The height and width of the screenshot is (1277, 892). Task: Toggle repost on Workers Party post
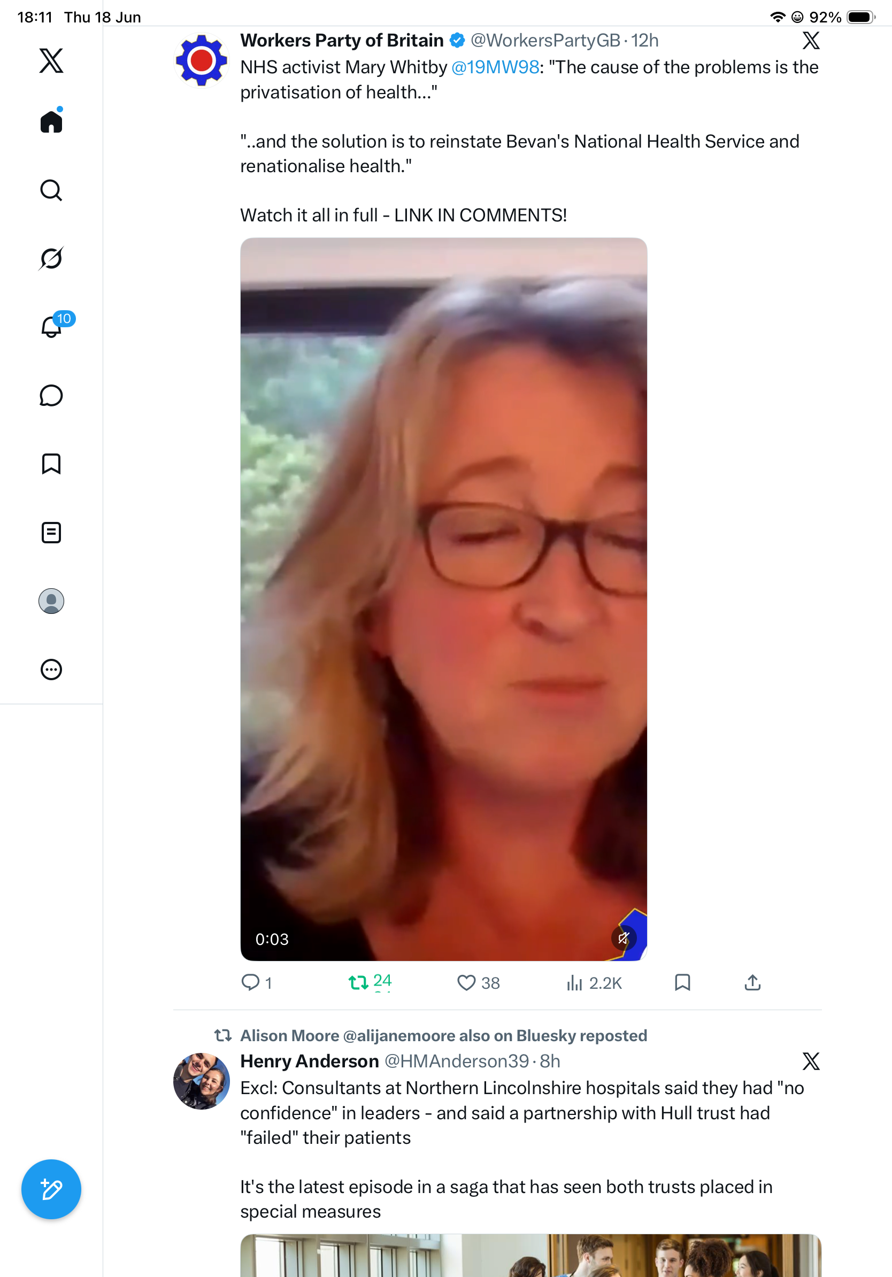370,983
